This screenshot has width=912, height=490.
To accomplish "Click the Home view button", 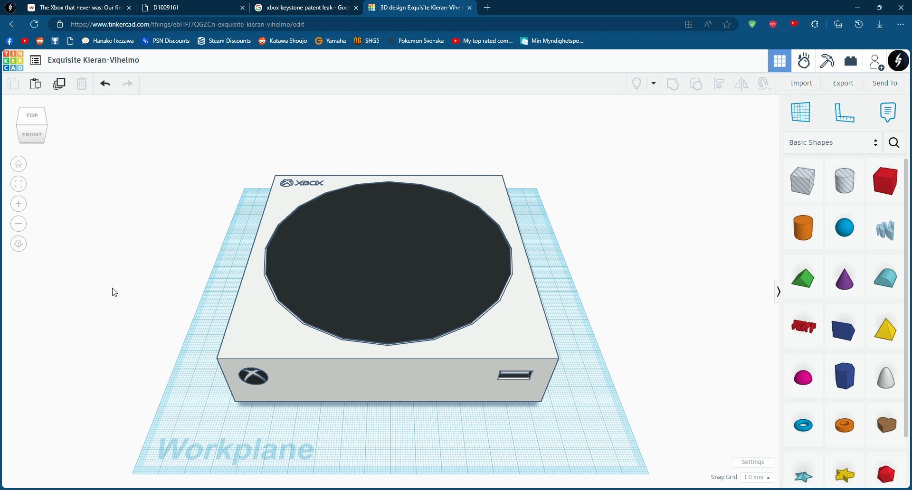I will coord(19,164).
